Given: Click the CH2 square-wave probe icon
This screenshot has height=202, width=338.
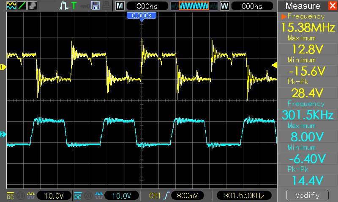Looking at the screenshot, I should [99, 196].
